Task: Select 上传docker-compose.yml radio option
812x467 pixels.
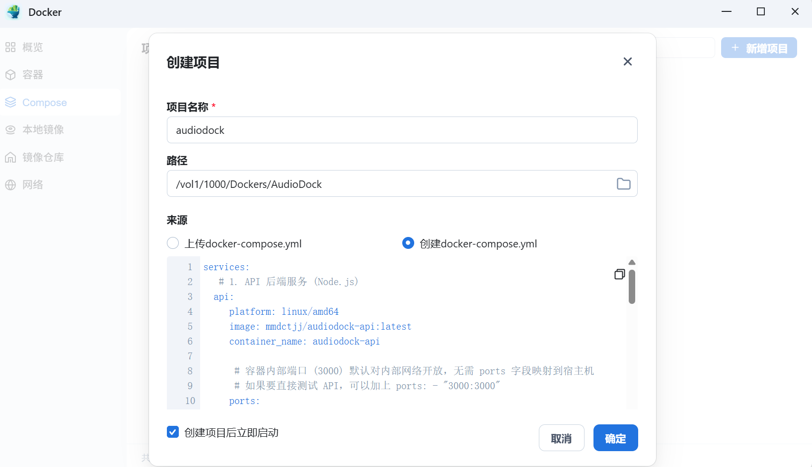Action: [173, 243]
